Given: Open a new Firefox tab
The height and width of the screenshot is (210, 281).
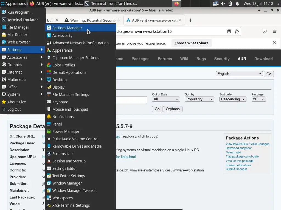Looking at the screenshot, I should coord(190,20).
